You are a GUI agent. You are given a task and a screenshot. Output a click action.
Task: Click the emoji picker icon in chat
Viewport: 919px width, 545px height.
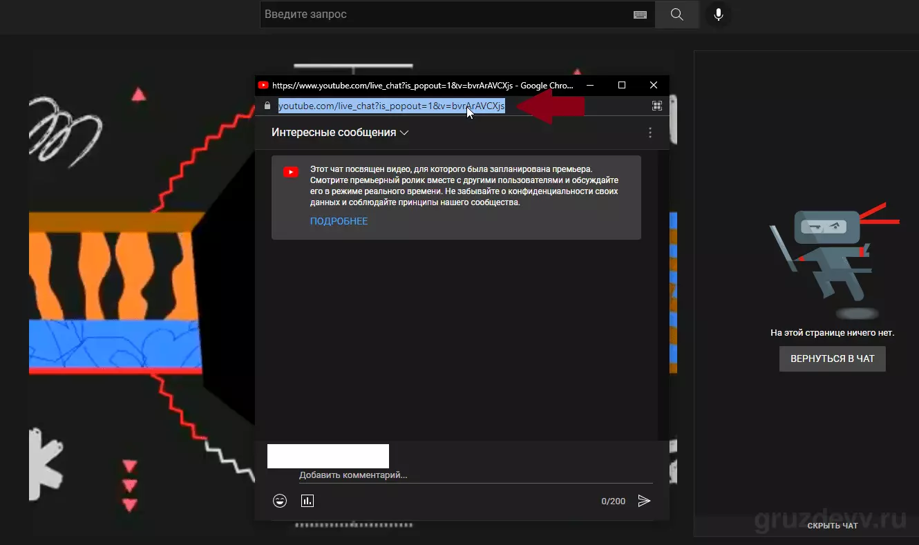[280, 501]
